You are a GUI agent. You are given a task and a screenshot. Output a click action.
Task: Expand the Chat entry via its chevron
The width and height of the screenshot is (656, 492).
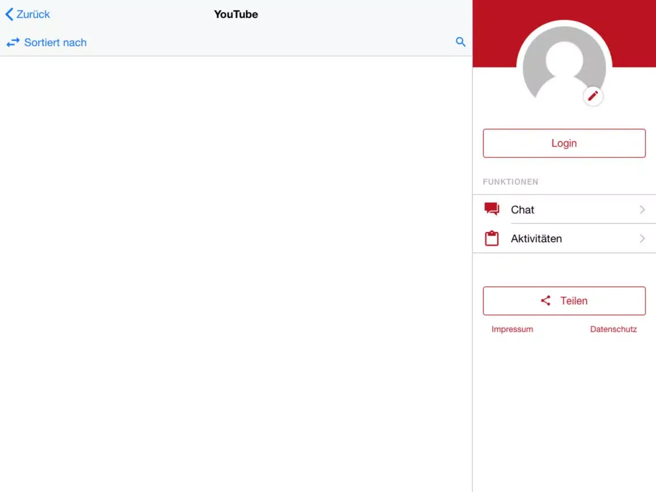[x=642, y=210]
